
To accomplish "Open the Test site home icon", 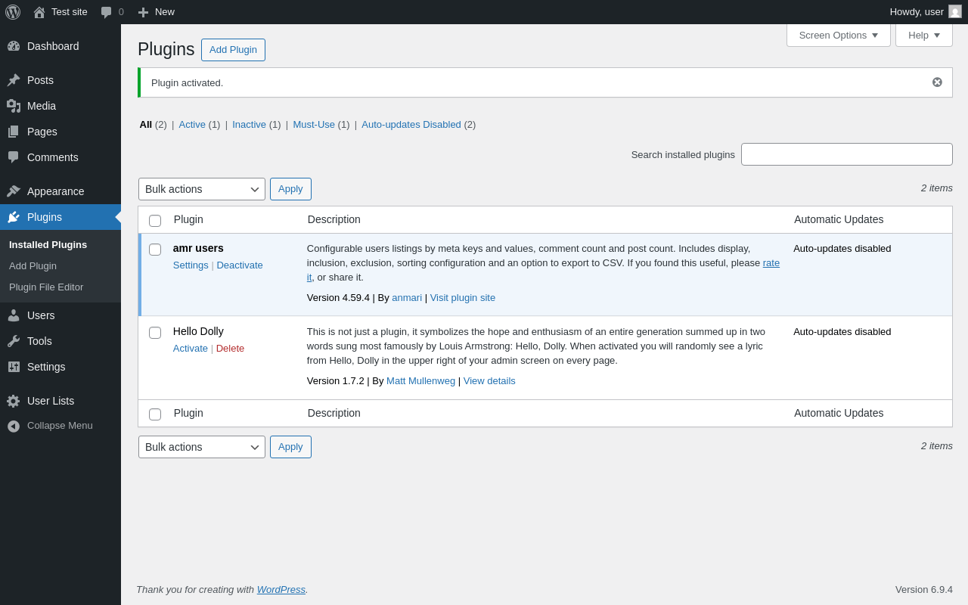I will (x=39, y=12).
